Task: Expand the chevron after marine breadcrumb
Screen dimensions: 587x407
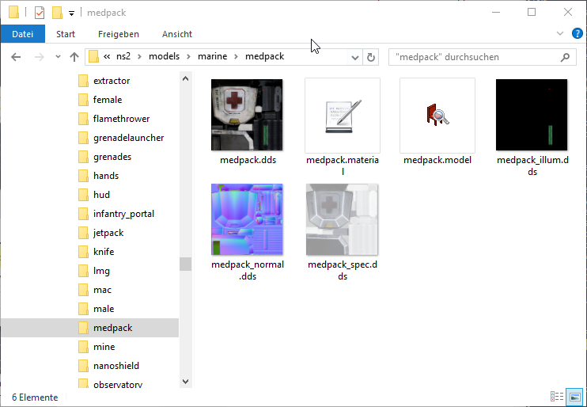Action: [x=236, y=56]
